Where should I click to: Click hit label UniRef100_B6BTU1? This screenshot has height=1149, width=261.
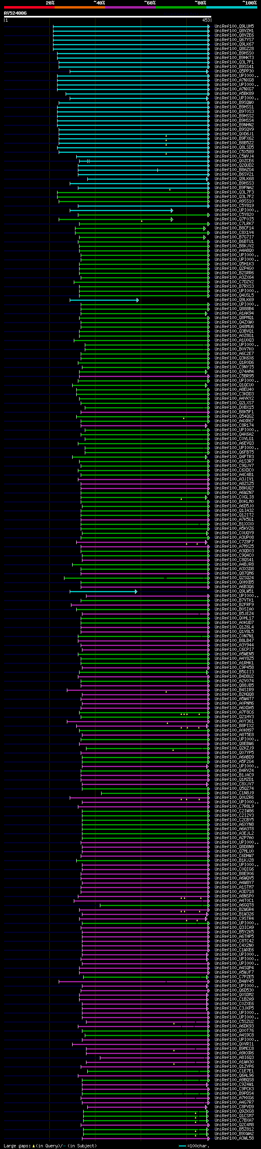tap(234, 241)
